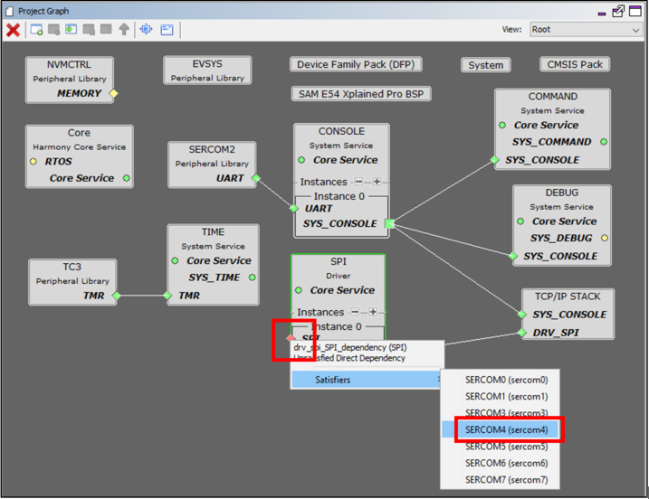Select the CMSIS Pack block

[x=575, y=65]
